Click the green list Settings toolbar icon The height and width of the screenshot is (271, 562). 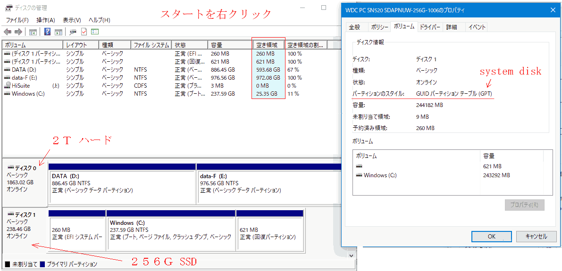(95, 32)
